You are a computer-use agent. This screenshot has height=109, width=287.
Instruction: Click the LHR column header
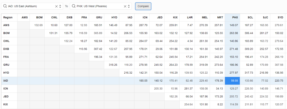pyautogui.click(x=189, y=18)
